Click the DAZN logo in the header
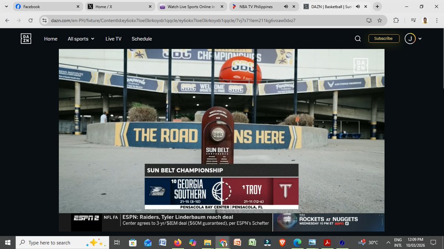 (x=26, y=39)
